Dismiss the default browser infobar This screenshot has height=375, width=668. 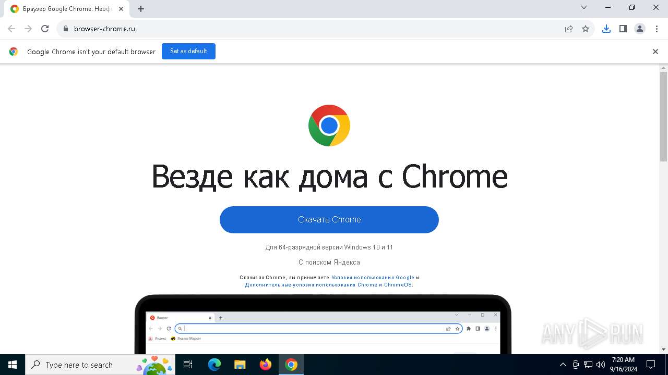[655, 52]
